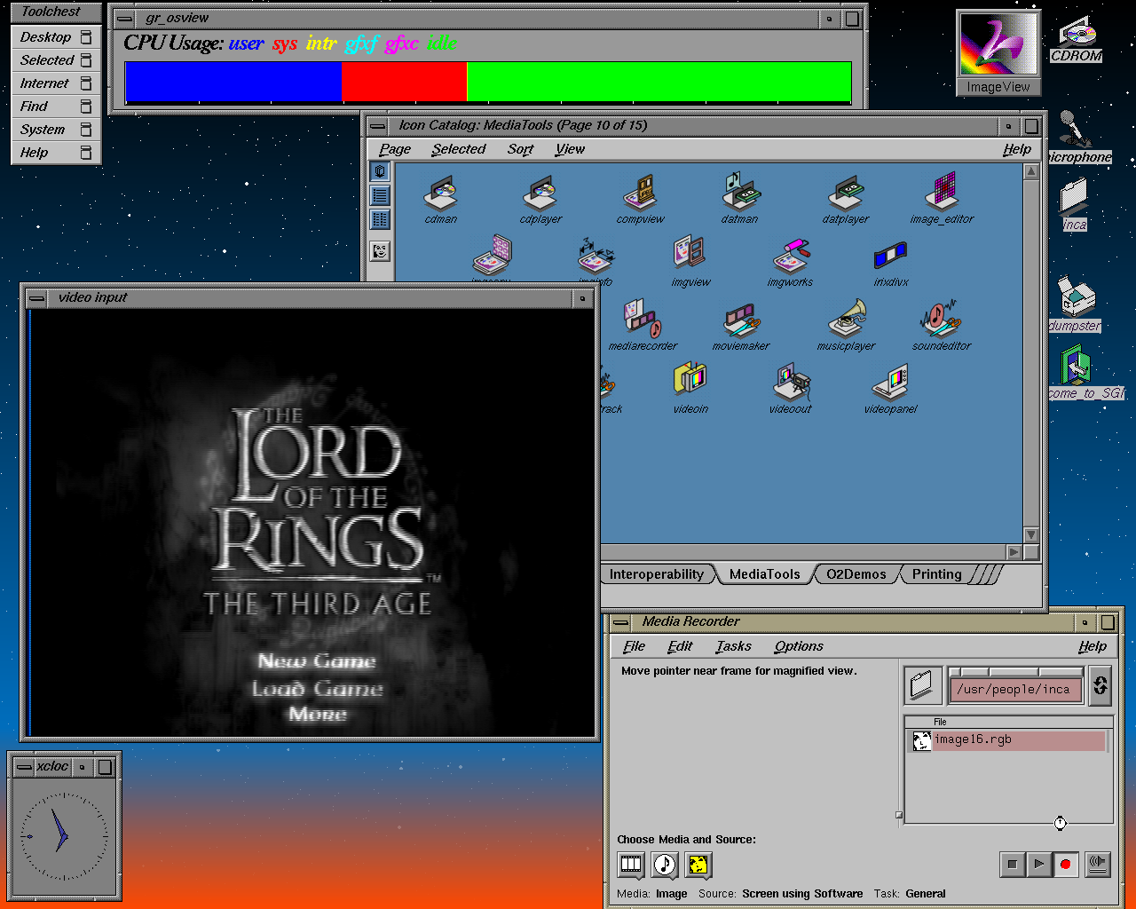Select the microphone desktop icon
The height and width of the screenshot is (909, 1136).
coord(1077,137)
